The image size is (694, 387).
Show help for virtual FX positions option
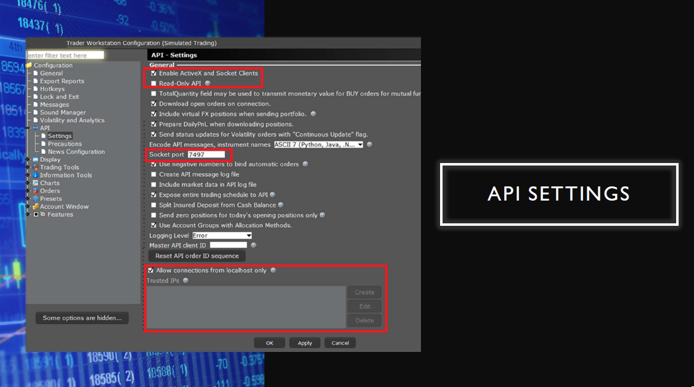tap(313, 114)
